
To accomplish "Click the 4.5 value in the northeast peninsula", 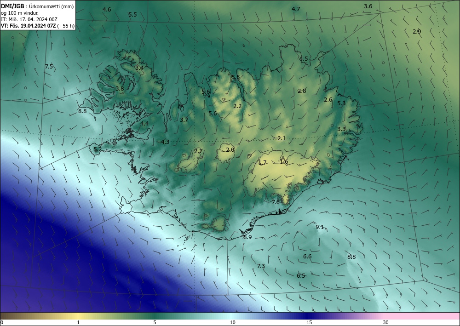I will click(304, 59).
